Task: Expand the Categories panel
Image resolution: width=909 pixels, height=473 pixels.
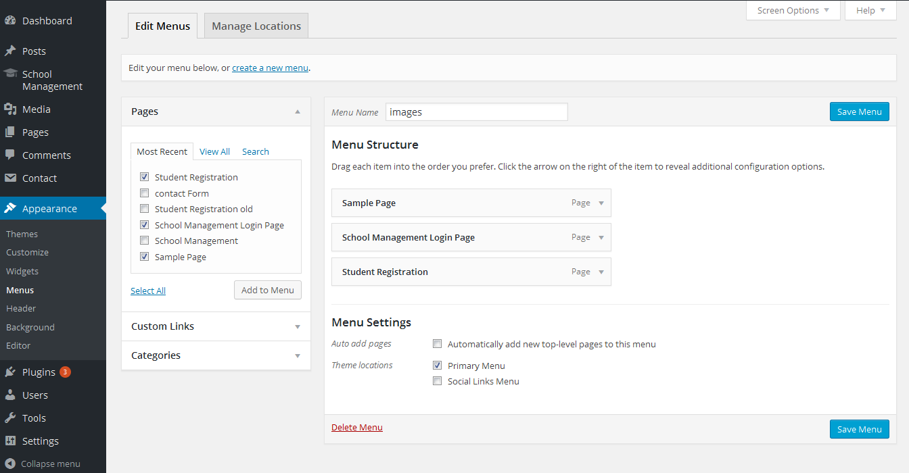Action: click(297, 355)
